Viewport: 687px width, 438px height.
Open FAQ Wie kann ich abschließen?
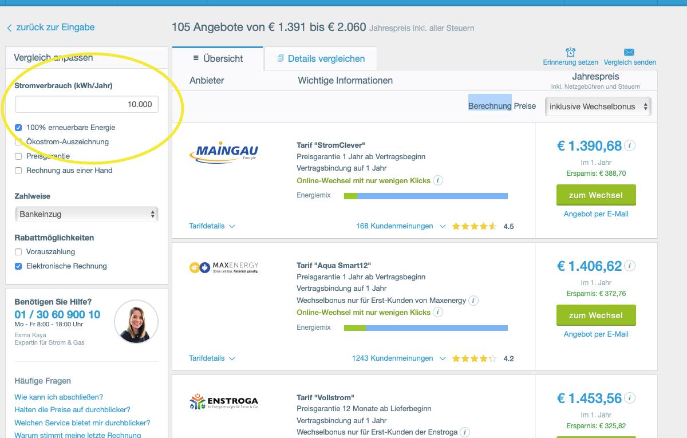point(59,397)
